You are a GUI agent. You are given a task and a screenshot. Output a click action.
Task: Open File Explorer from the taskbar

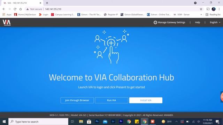click(x=81, y=122)
